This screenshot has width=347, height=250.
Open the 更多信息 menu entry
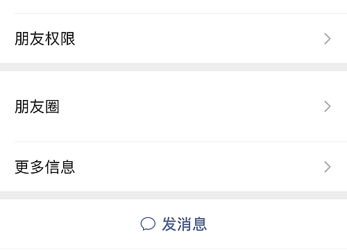coord(173,167)
